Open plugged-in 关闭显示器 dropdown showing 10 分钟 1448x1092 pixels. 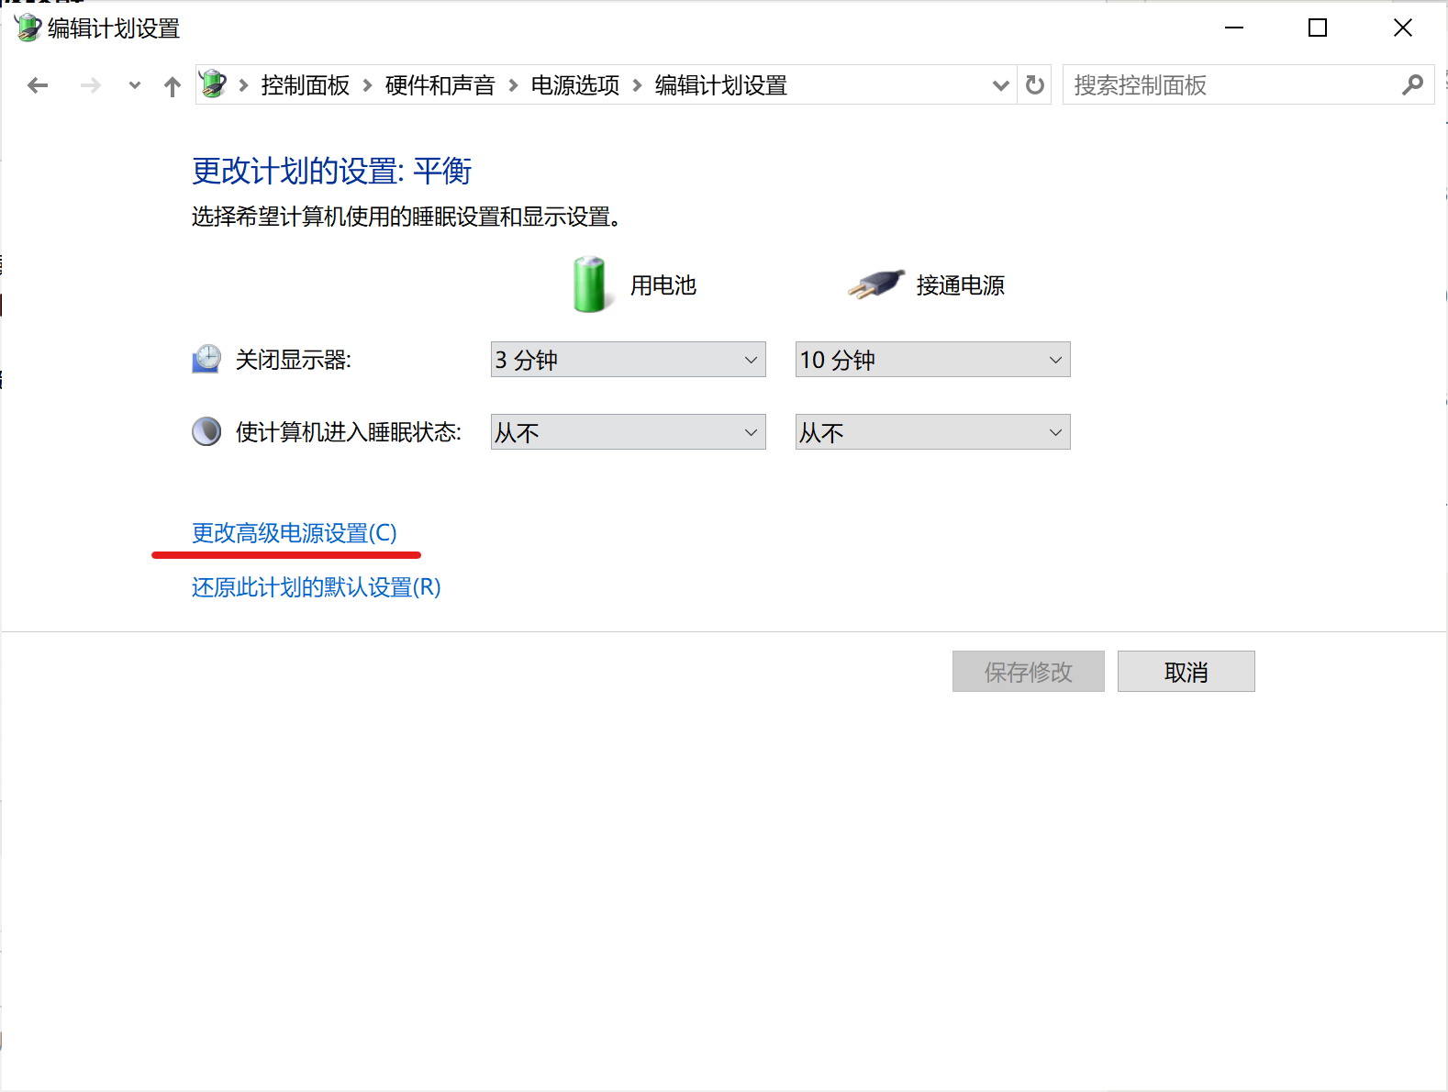pos(933,360)
